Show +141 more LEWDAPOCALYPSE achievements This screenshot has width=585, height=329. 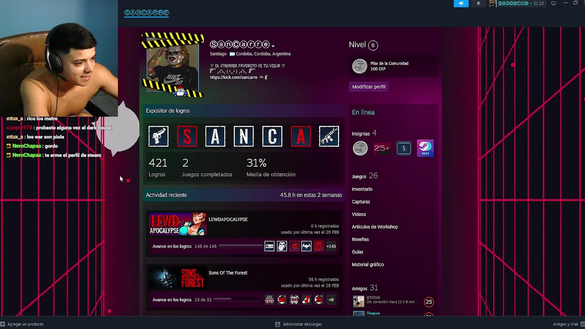(331, 246)
